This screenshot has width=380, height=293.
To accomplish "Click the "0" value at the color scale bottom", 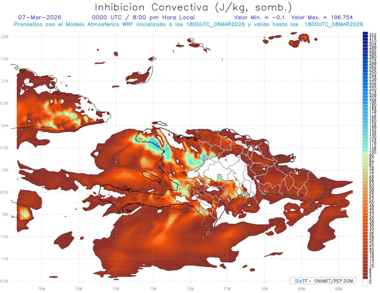I will click(370, 282).
